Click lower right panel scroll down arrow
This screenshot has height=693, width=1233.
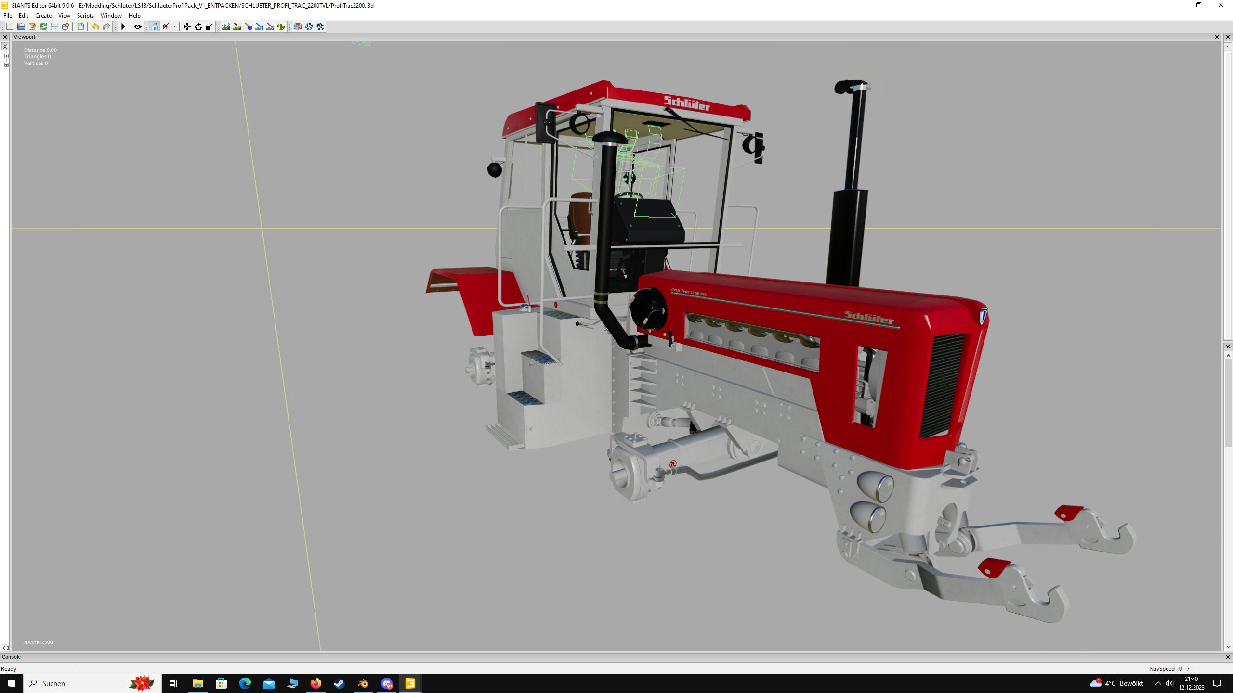coord(1228,647)
